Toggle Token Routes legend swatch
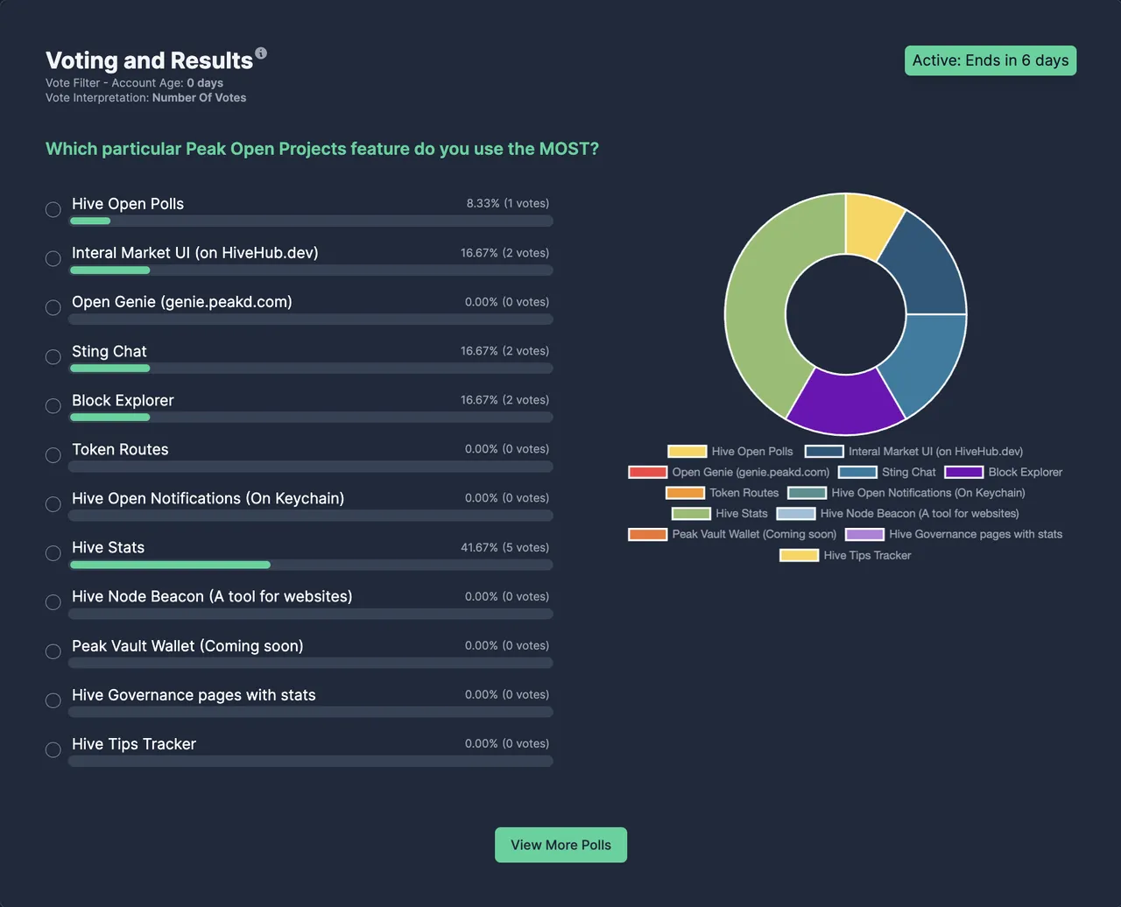Viewport: 1121px width, 907px height. 685,493
